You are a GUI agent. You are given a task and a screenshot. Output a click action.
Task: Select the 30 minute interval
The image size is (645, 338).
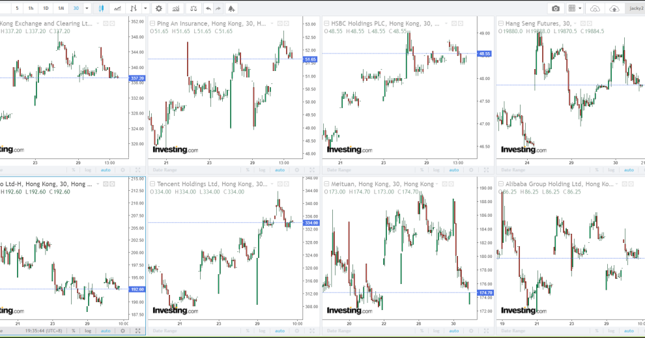[76, 8]
